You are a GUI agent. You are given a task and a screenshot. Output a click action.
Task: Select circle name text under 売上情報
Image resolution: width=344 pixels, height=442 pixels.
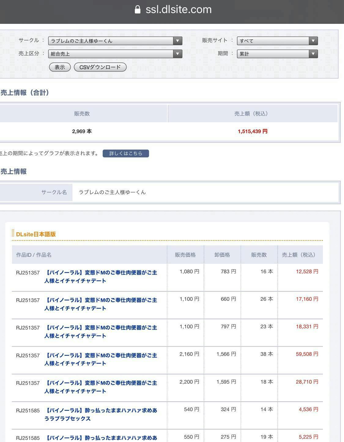click(112, 192)
